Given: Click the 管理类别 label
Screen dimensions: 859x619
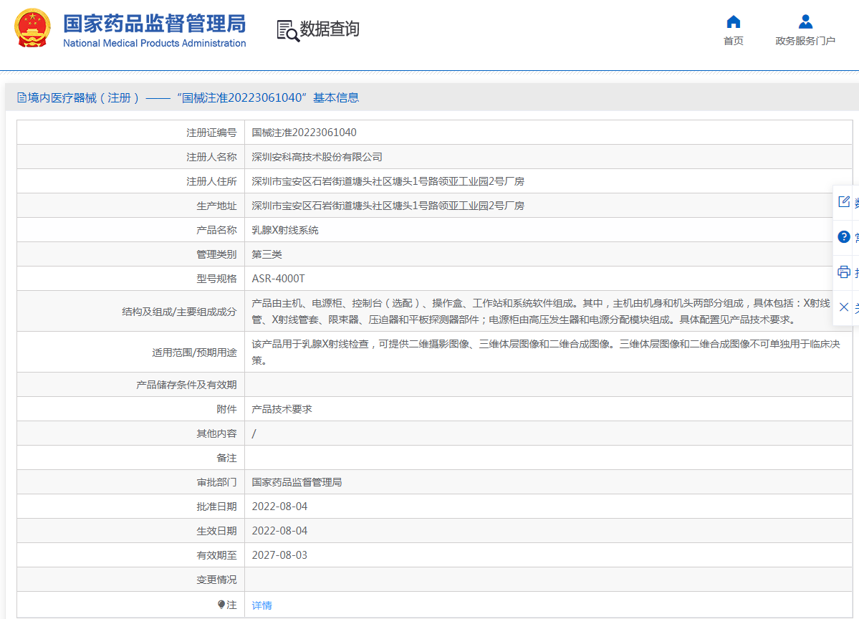Looking at the screenshot, I should (x=216, y=254).
